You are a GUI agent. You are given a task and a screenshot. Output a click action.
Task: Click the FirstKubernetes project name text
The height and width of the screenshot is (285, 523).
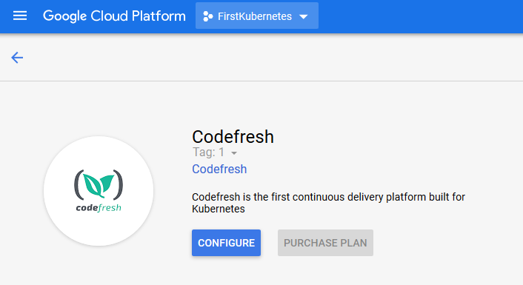point(255,16)
